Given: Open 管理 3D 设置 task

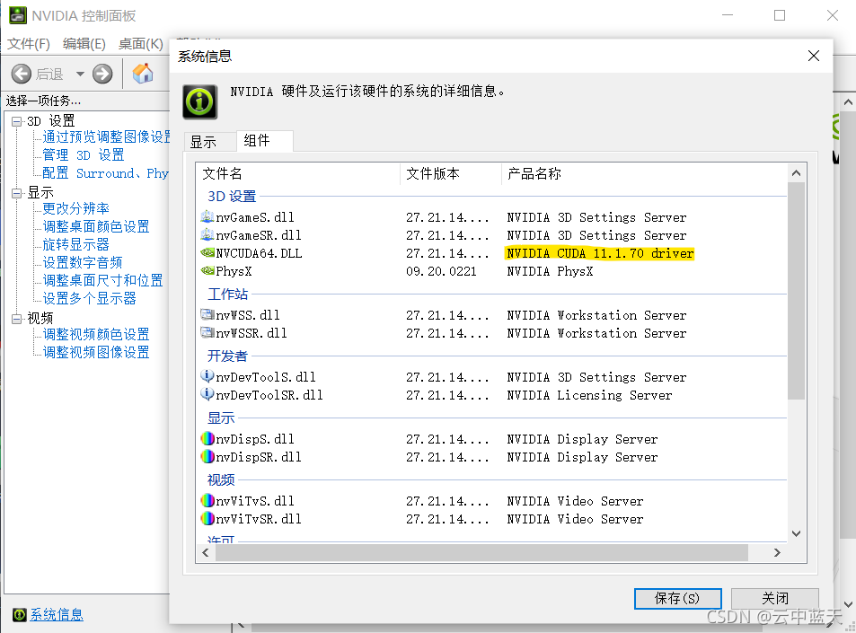Looking at the screenshot, I should pyautogui.click(x=84, y=155).
